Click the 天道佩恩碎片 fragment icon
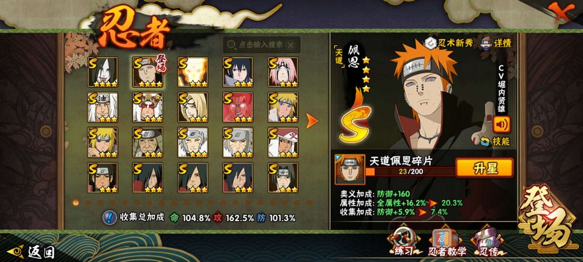583x262 pixels. [x=349, y=170]
